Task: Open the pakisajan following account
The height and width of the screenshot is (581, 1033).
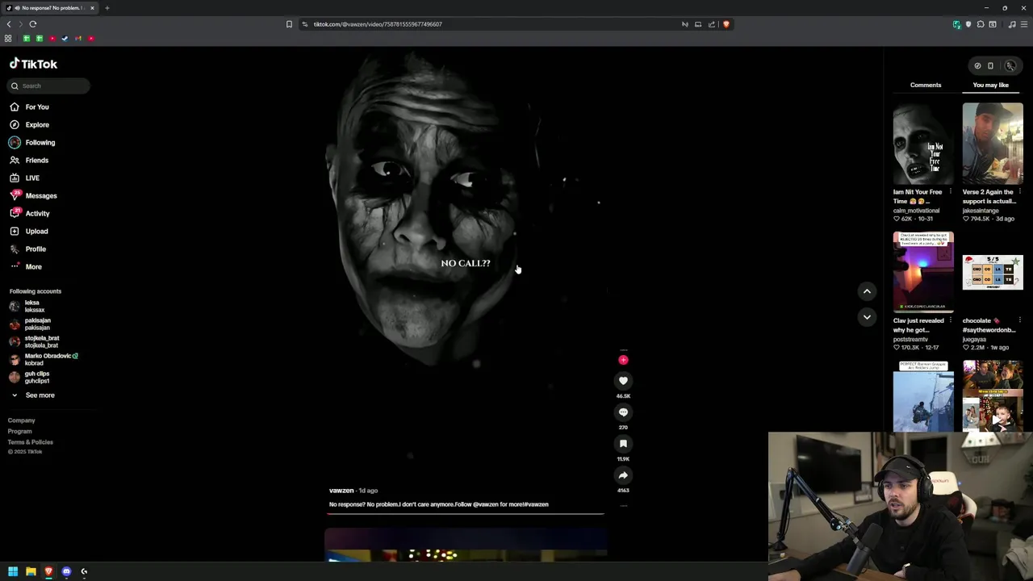Action: 30,324
